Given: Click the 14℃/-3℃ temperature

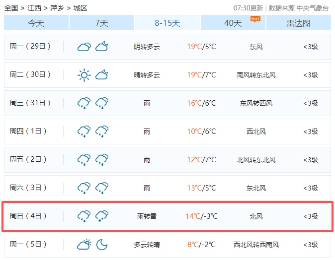Looking at the screenshot, I should point(201,216).
